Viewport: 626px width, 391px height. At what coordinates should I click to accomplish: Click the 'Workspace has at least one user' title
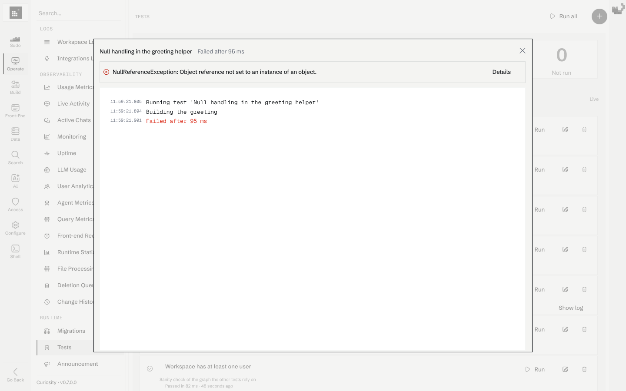pyautogui.click(x=208, y=367)
